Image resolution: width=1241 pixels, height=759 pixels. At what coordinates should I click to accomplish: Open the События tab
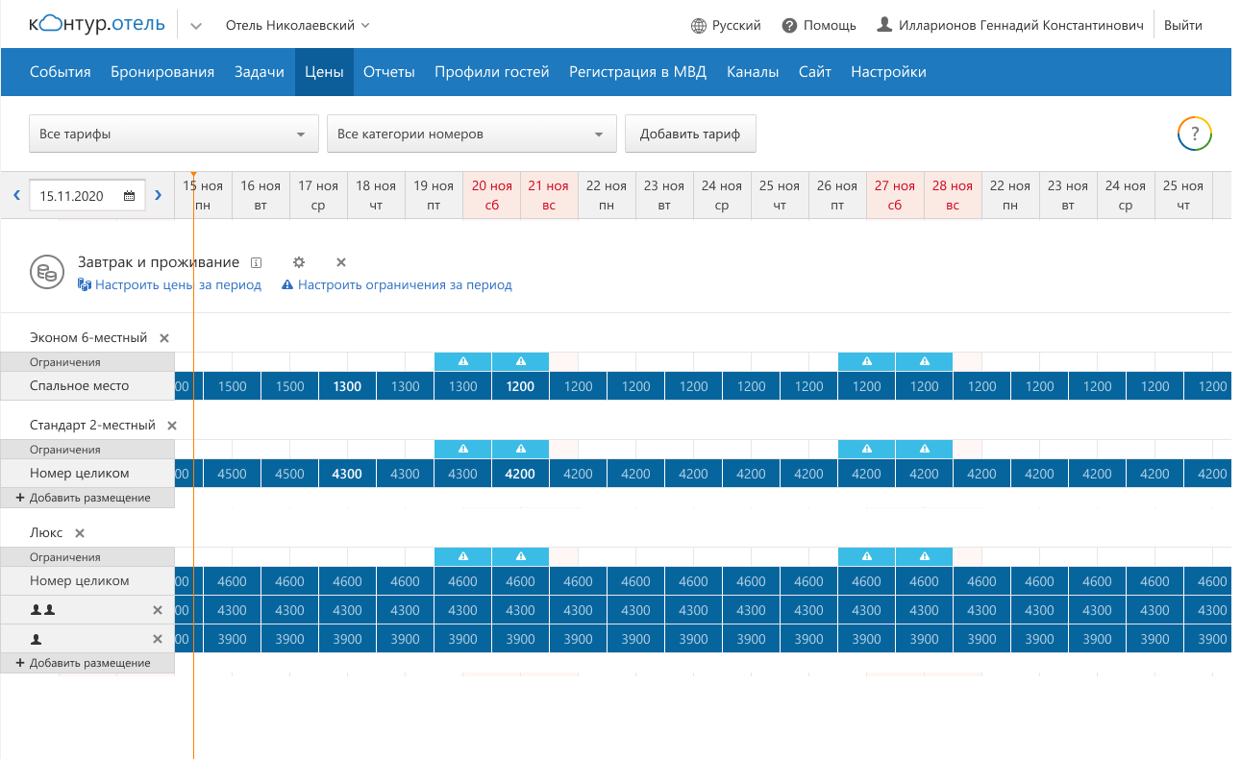click(x=61, y=72)
